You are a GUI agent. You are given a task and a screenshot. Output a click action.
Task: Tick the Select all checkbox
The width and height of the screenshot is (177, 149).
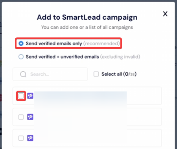pyautogui.click(x=96, y=74)
